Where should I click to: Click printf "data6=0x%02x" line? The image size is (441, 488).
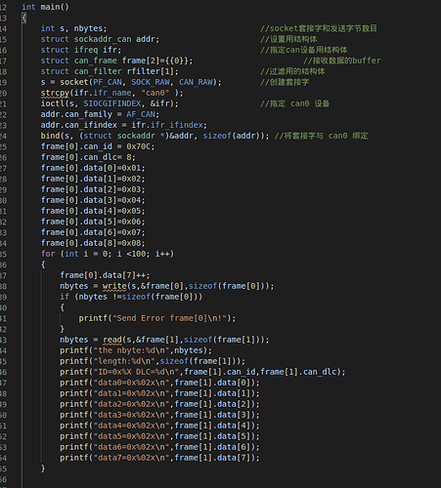(159, 447)
